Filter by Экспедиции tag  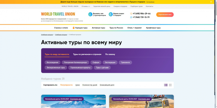pyautogui.click(x=110, y=62)
